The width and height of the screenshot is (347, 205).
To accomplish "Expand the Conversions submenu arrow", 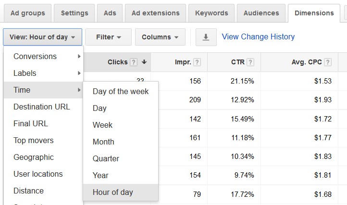I will pos(79,56).
